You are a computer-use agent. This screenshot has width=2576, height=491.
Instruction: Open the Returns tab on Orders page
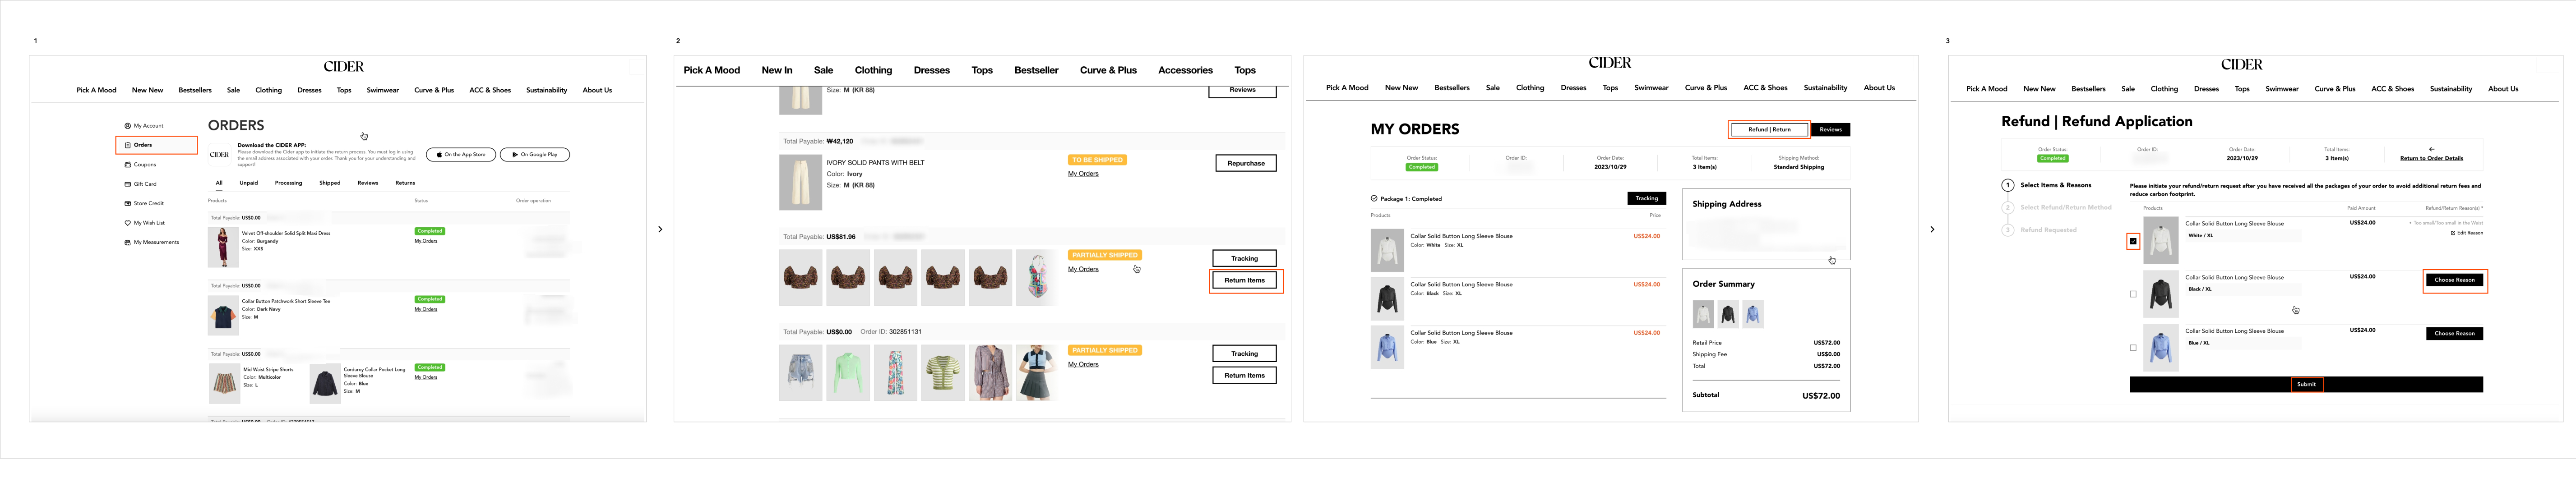click(405, 183)
